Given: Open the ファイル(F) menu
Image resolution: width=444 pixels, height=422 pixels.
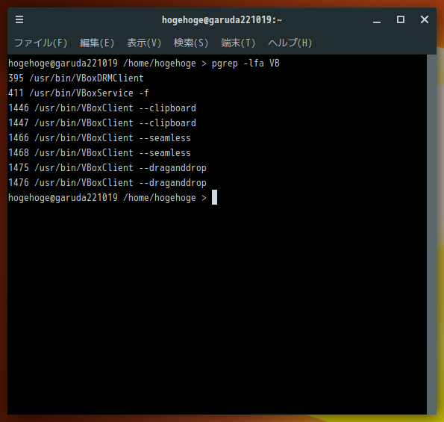Looking at the screenshot, I should tap(41, 43).
